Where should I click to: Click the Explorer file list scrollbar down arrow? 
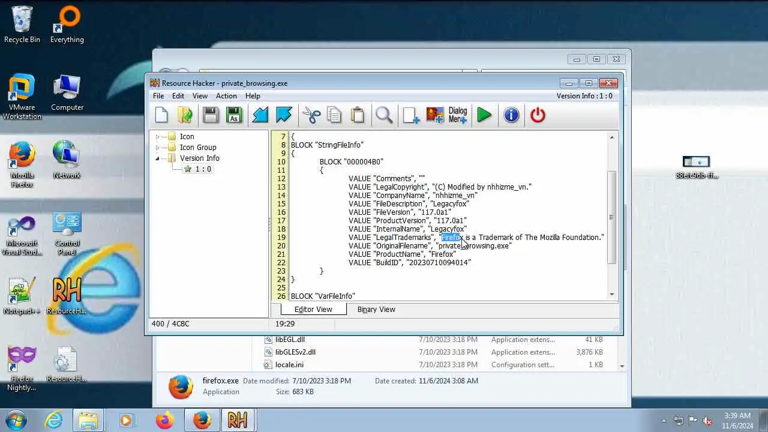(x=622, y=366)
